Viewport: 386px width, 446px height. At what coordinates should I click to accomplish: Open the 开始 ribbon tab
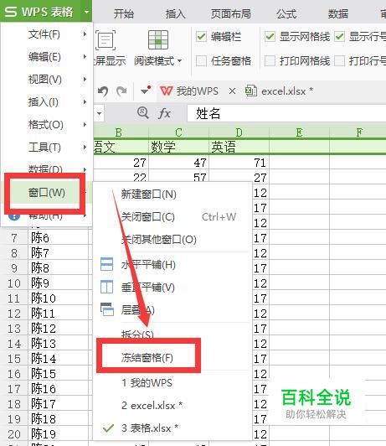124,13
